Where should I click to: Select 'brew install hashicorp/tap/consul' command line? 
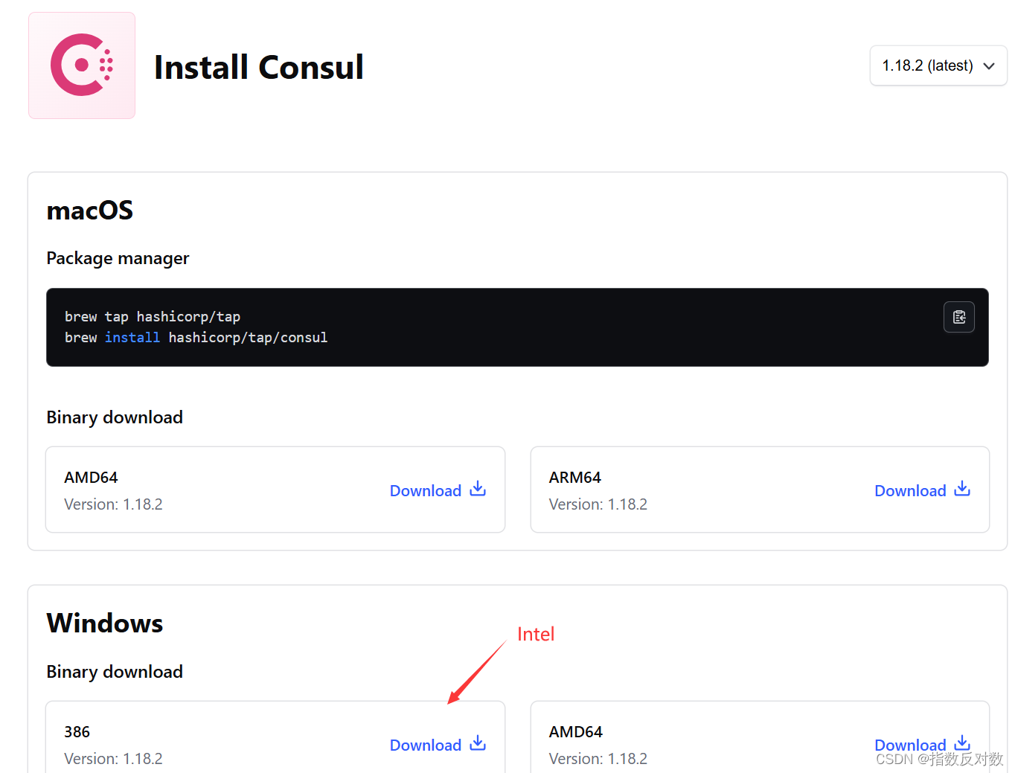click(x=196, y=338)
